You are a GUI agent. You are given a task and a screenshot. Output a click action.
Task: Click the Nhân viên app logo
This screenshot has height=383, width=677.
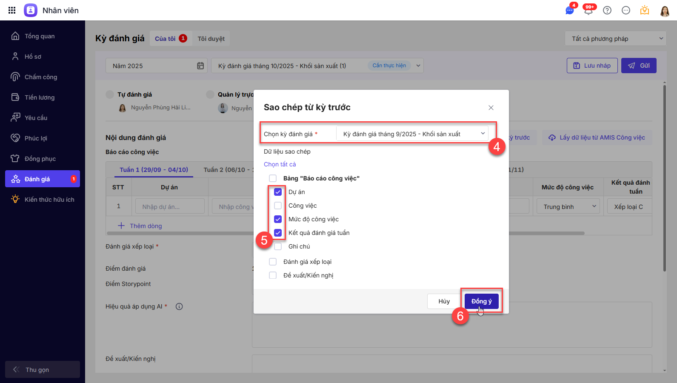[31, 10]
